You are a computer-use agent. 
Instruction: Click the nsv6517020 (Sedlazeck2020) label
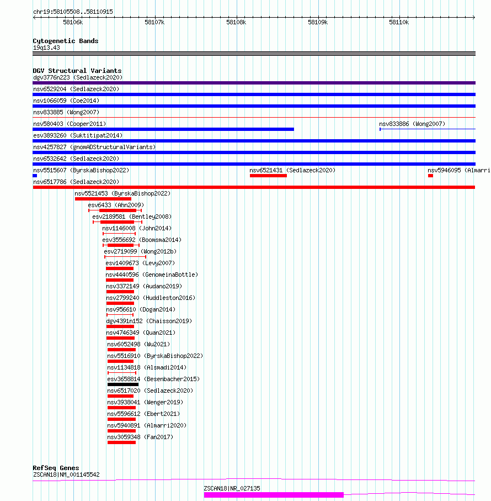[x=150, y=391]
